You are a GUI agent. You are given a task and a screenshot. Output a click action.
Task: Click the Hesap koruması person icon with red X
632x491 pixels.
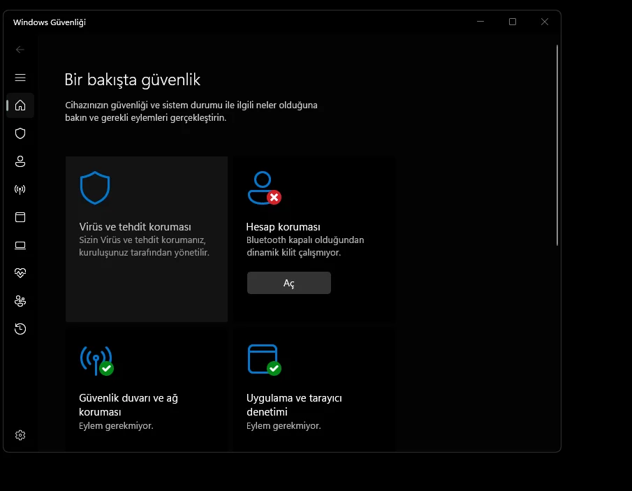point(264,188)
